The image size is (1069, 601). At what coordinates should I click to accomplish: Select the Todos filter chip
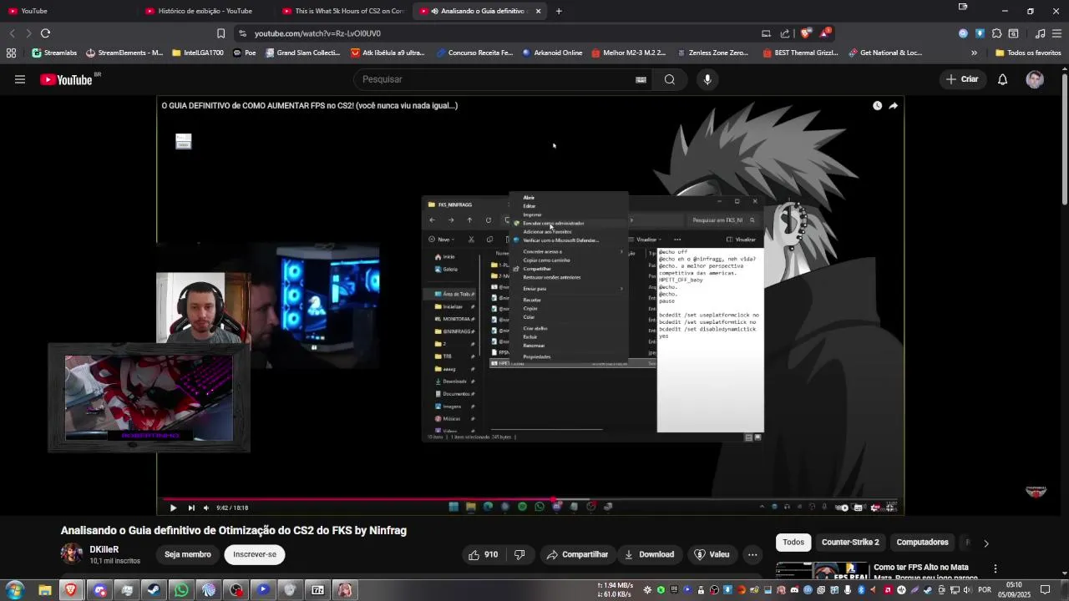(x=793, y=543)
